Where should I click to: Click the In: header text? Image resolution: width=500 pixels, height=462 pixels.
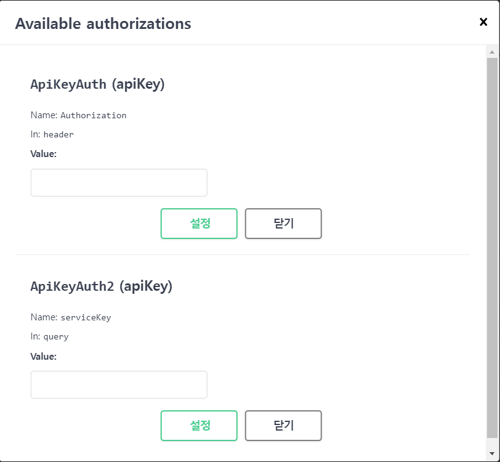[x=52, y=134]
